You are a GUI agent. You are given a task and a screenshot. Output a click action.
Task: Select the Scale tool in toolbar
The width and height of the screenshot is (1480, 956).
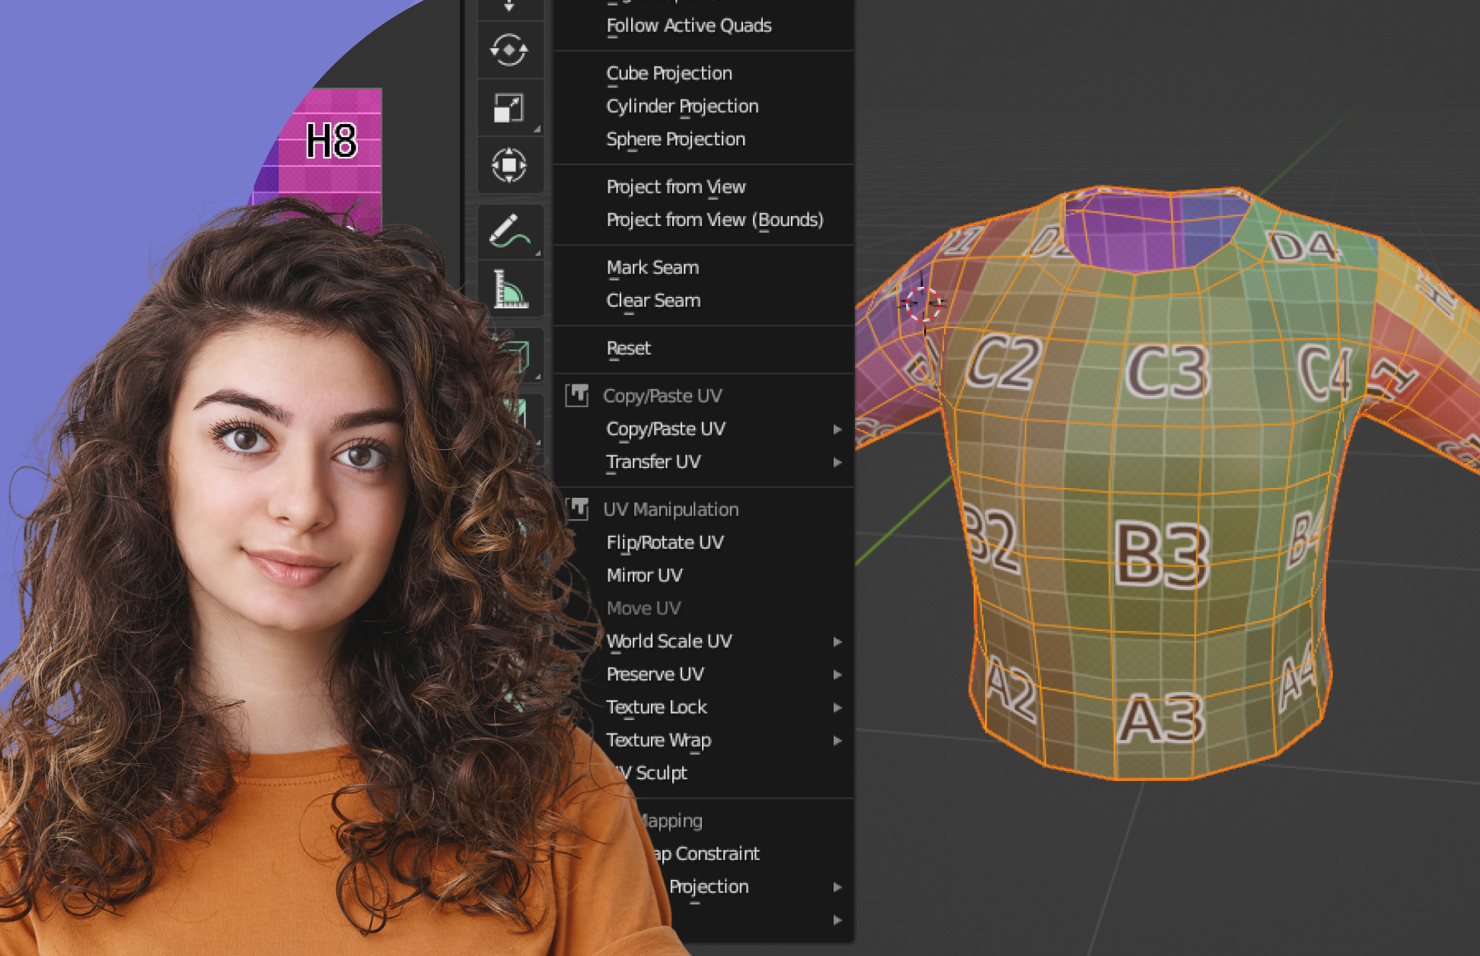509,108
